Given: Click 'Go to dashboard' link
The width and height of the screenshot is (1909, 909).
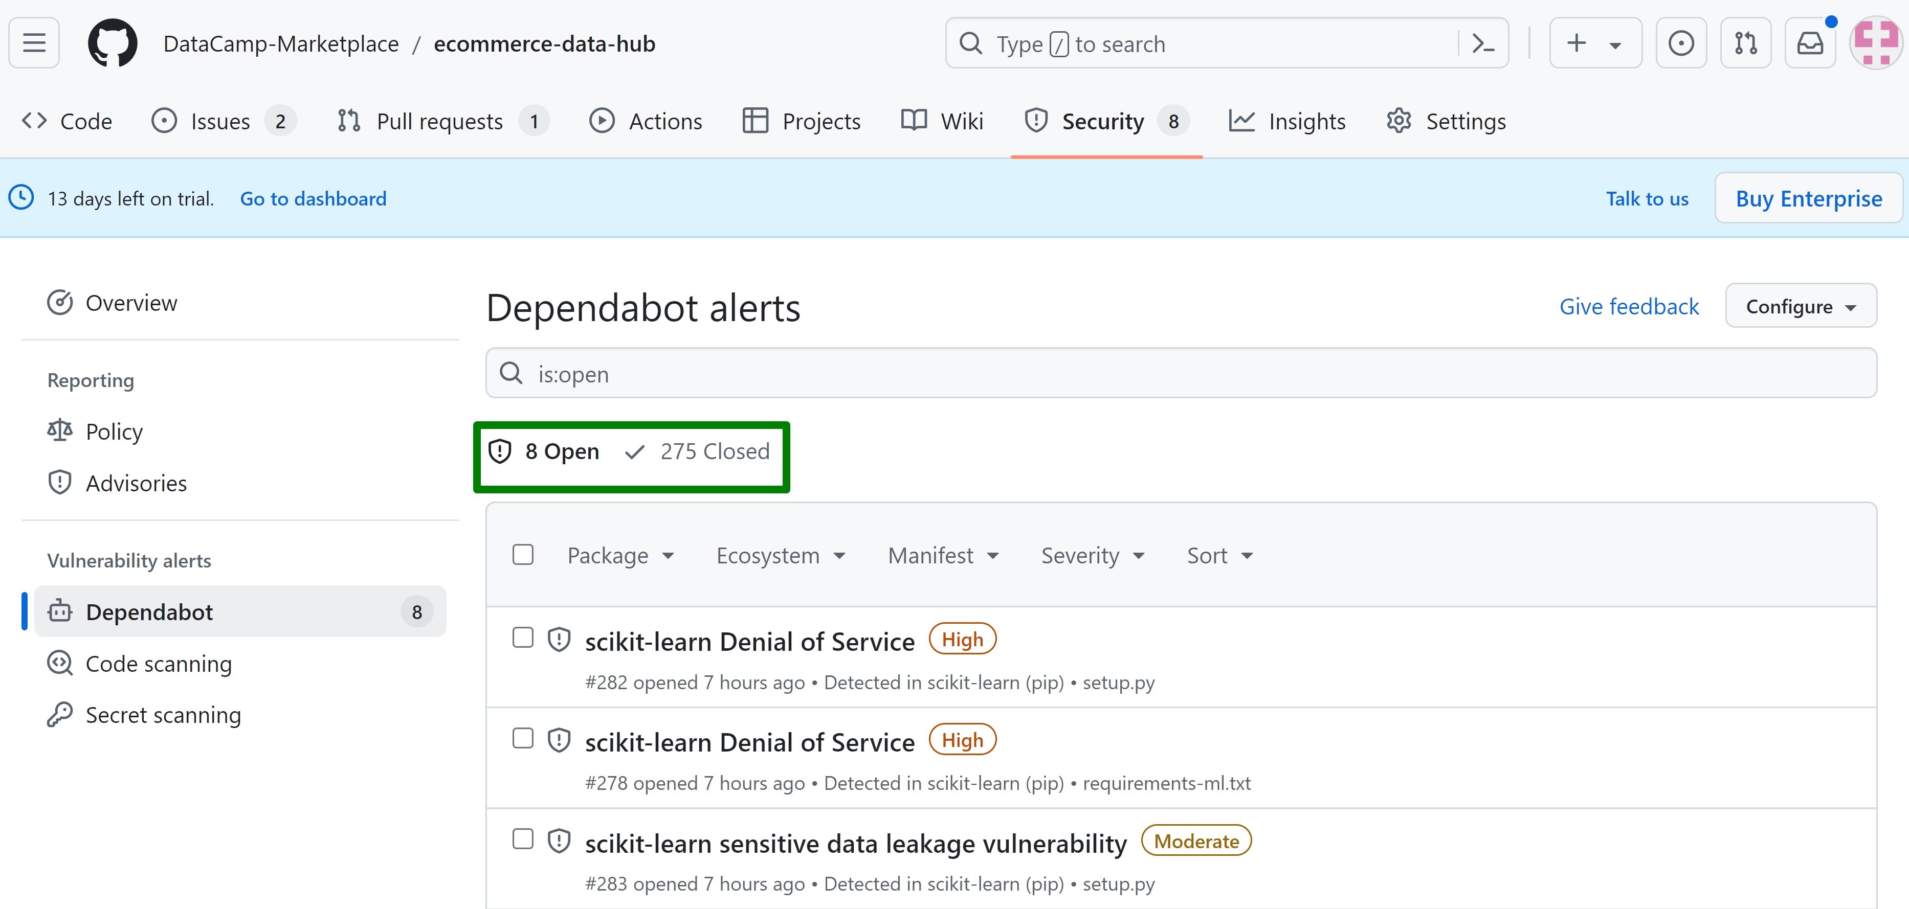Looking at the screenshot, I should 313,198.
